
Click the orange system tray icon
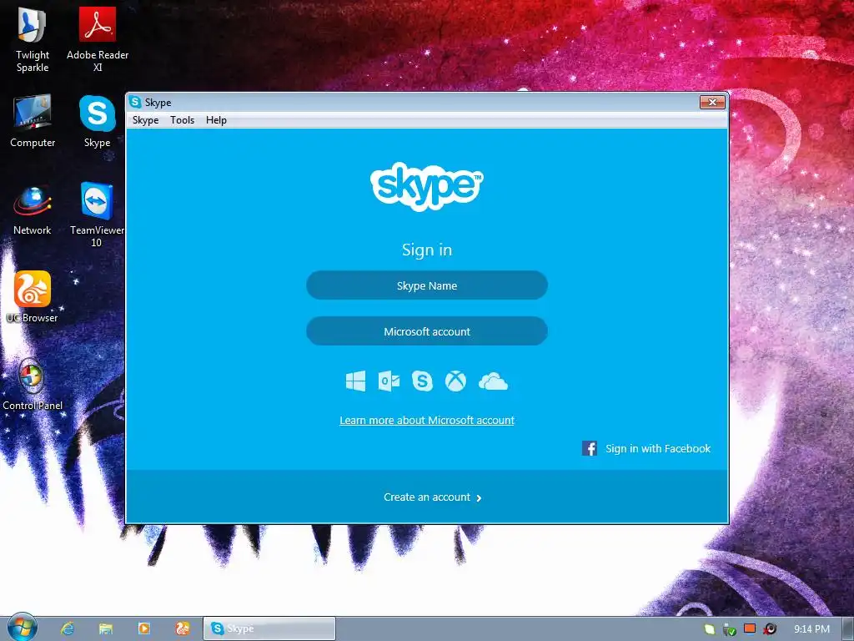(x=750, y=628)
